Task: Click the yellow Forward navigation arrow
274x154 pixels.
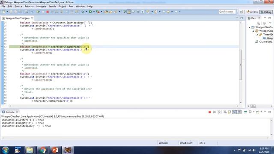Action: 168,12
